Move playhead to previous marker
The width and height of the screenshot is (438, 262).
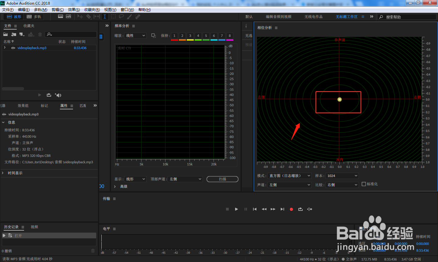(255, 209)
